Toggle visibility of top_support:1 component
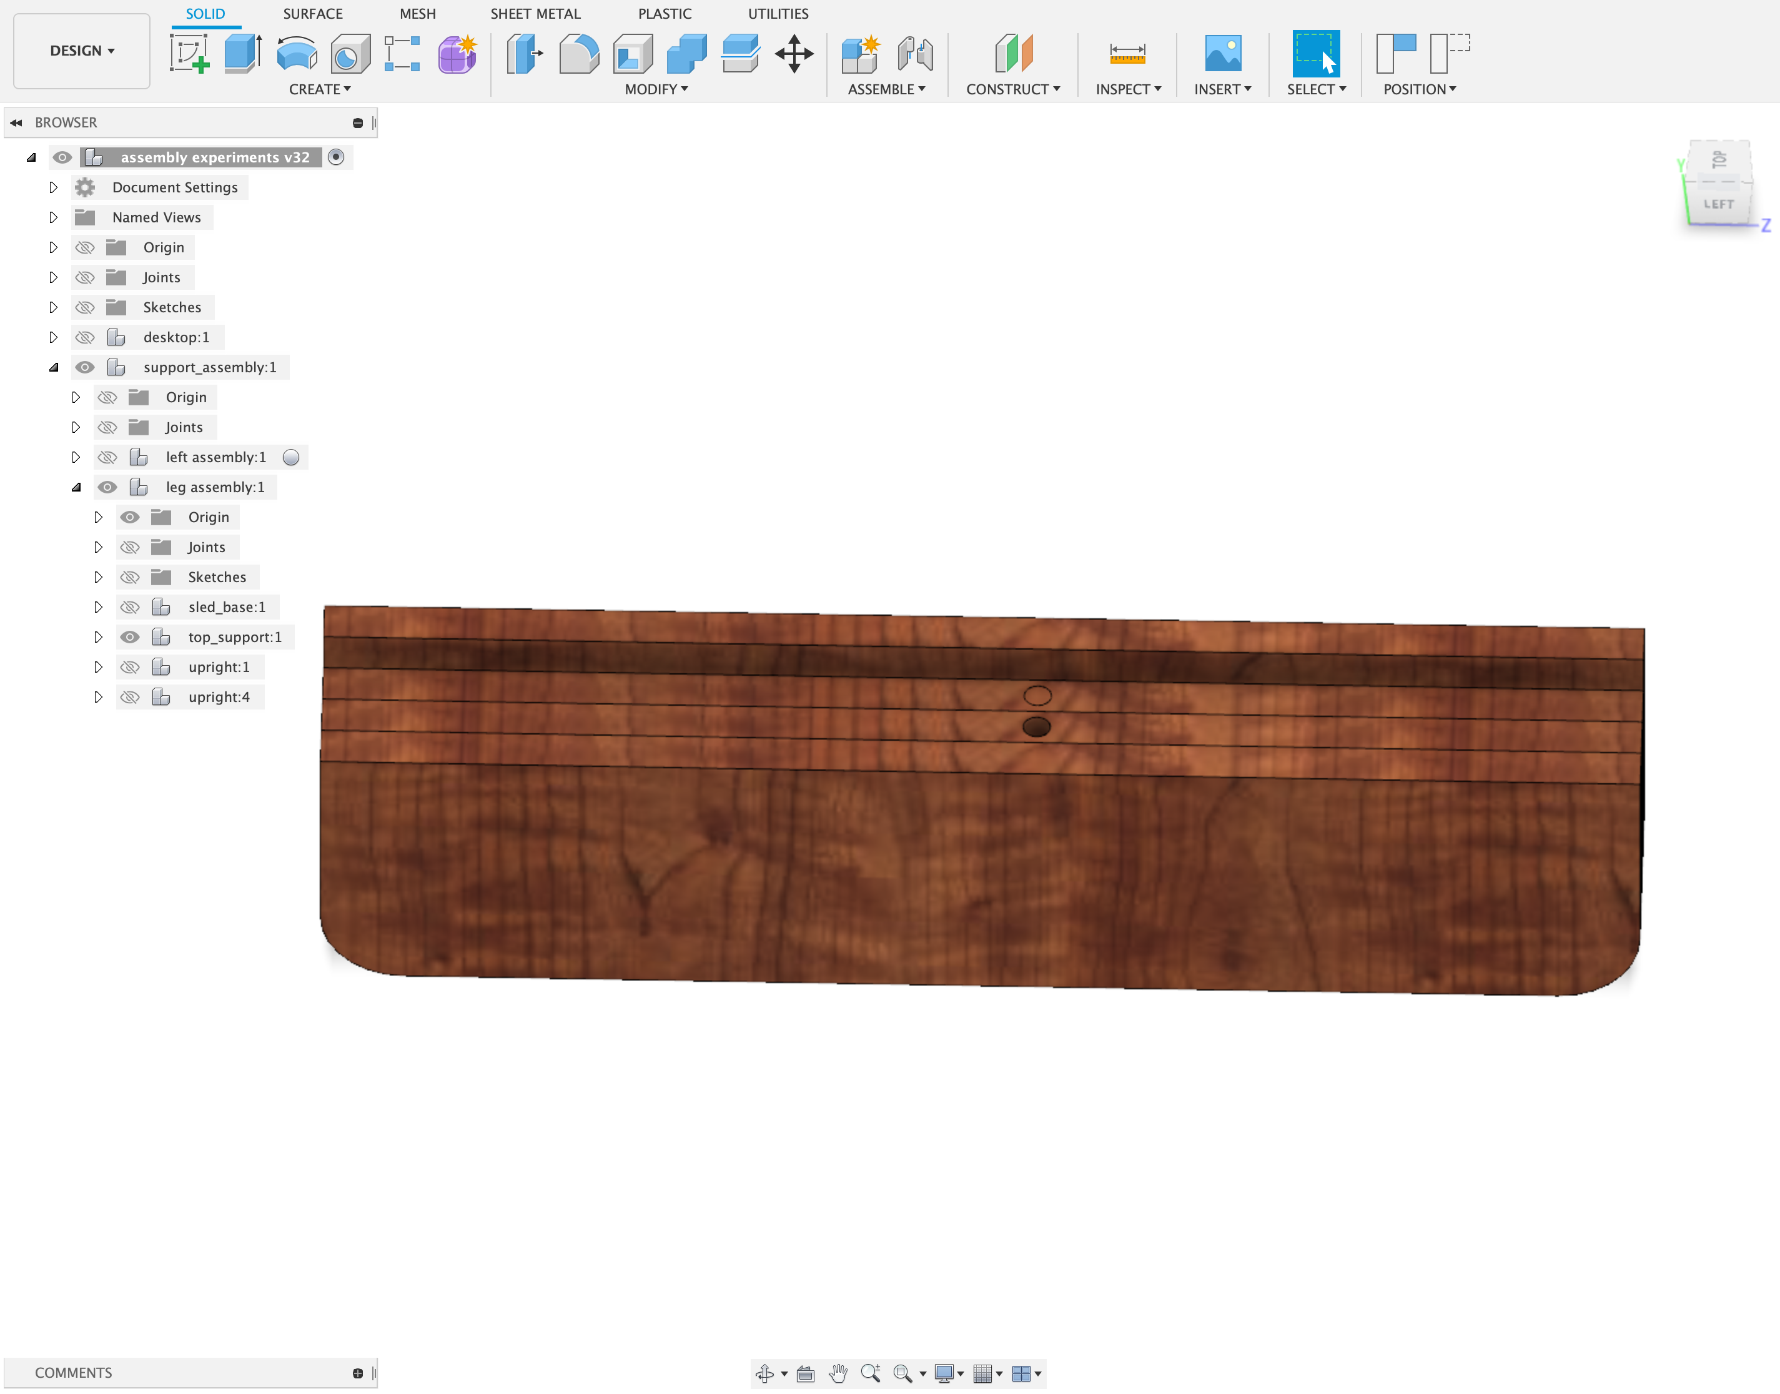Screen dimensions: 1780x1394 (129, 637)
